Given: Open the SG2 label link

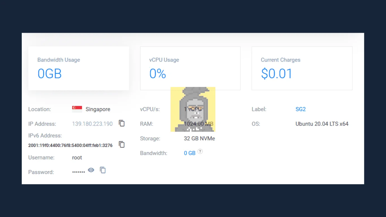Looking at the screenshot, I should (x=301, y=109).
